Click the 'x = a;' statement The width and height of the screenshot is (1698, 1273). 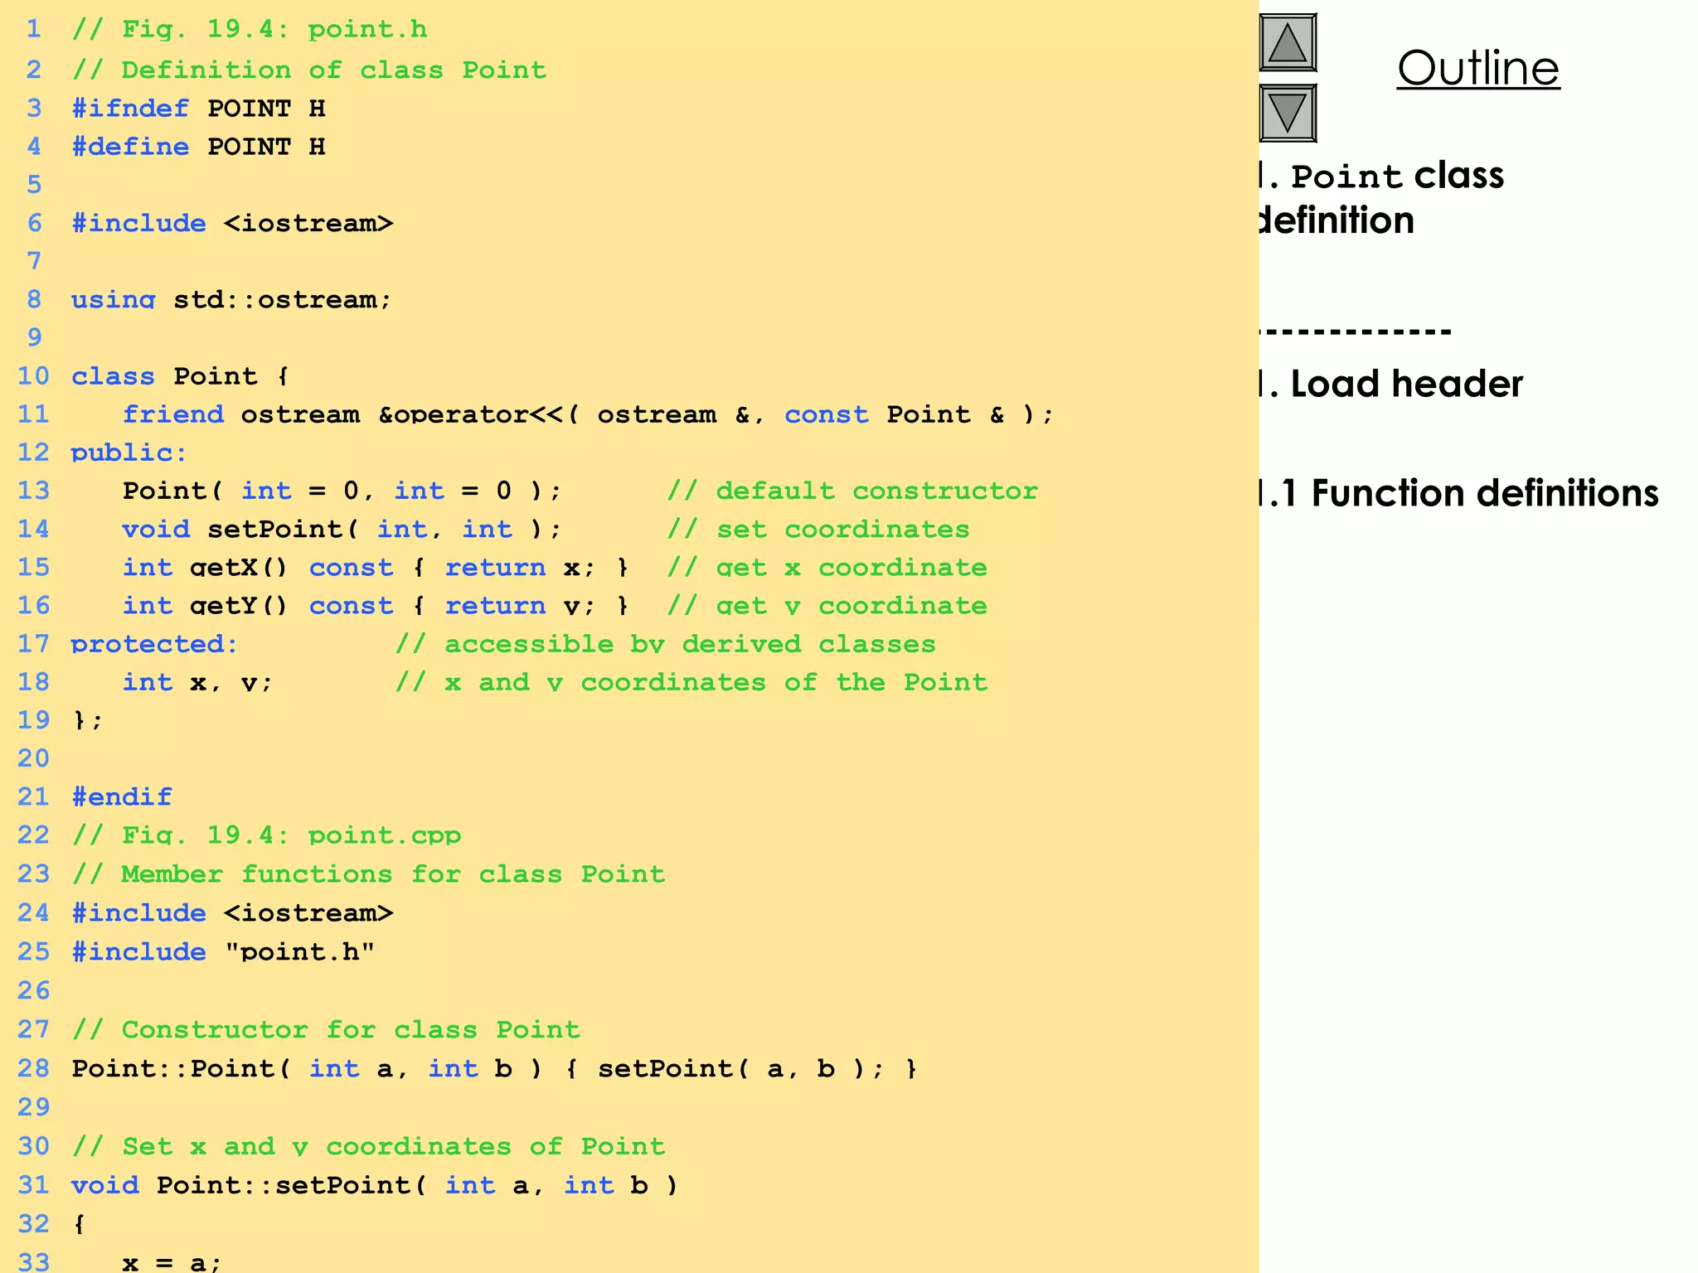(x=172, y=1262)
